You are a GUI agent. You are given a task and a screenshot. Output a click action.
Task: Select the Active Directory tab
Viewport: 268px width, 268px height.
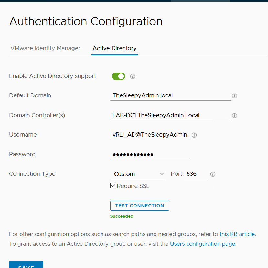(x=114, y=48)
